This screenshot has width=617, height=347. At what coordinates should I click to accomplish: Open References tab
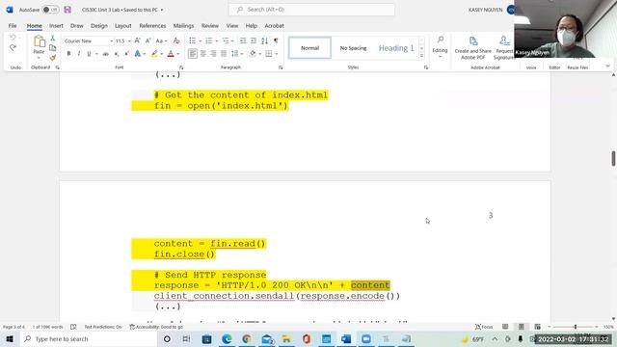coord(152,26)
